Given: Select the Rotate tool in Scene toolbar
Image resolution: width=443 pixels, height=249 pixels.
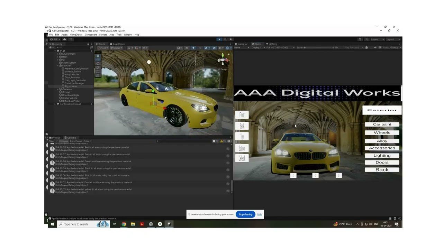Looking at the screenshot, I should click(98, 64).
